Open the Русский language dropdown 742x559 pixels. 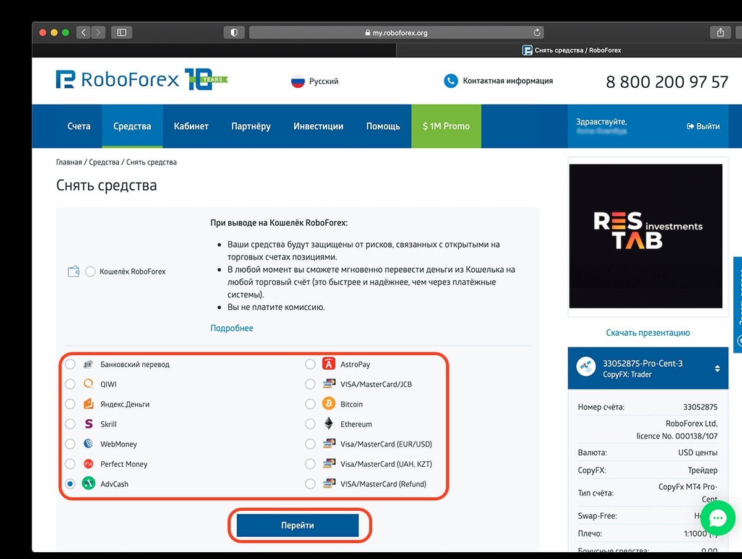(315, 81)
